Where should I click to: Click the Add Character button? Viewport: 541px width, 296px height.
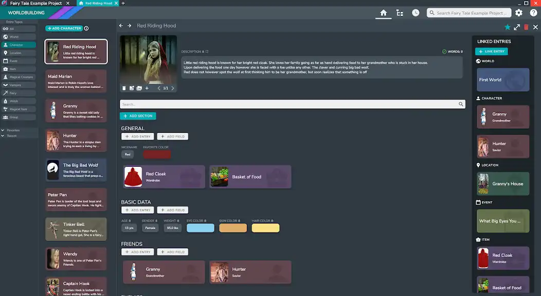64,28
